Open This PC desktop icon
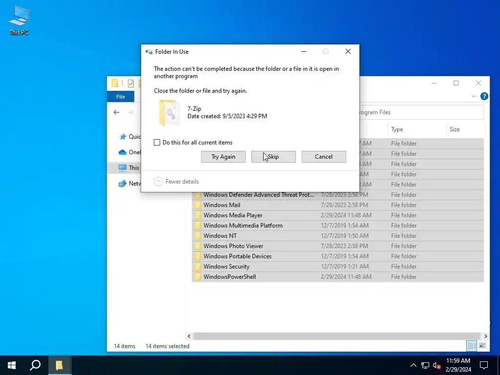500x375 pixels. pyautogui.click(x=19, y=21)
